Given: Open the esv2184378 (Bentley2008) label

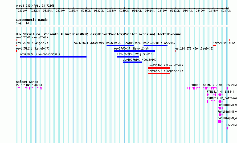Looking at the screenshot, I should 195,48.
